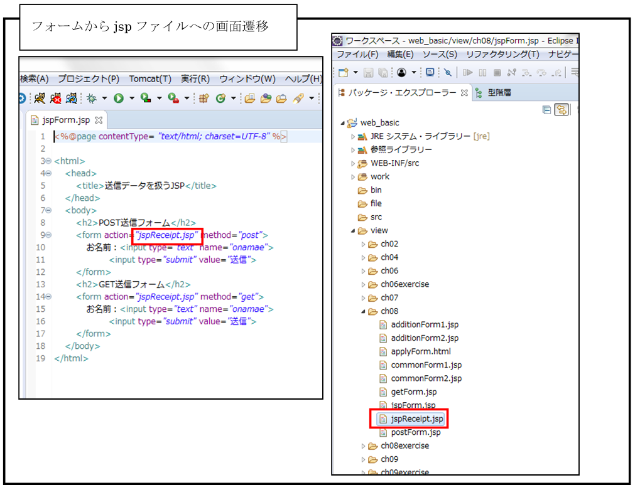Start Tomcat with the cat icon
This screenshot has width=635, height=490.
pos(40,99)
